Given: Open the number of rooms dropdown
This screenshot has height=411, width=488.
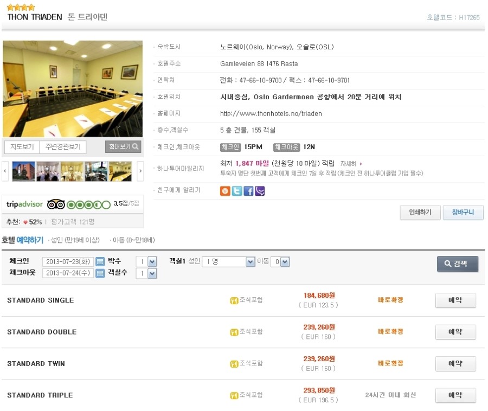Looking at the screenshot, I should (x=152, y=273).
